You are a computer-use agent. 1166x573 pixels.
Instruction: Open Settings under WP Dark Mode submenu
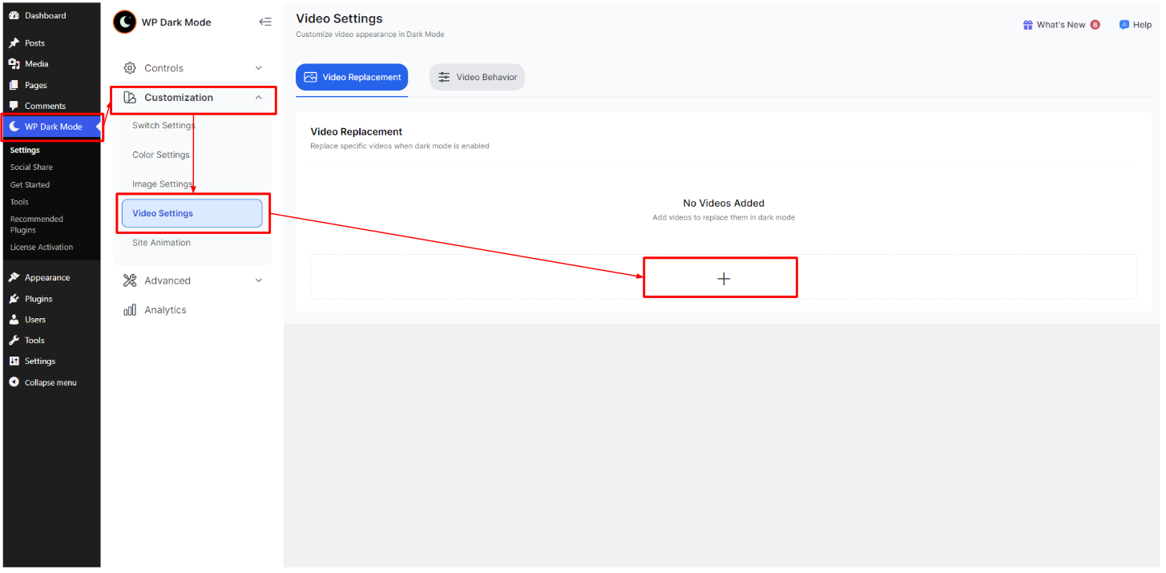click(x=25, y=150)
